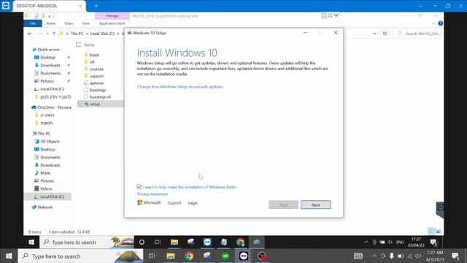The image size is (467, 263).
Task: Sort by the Name column header
Action: point(89,45)
